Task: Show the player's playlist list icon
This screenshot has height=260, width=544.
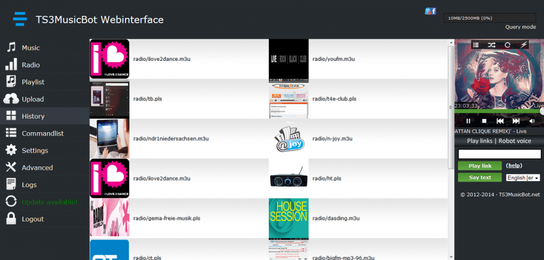Action: coord(476,45)
